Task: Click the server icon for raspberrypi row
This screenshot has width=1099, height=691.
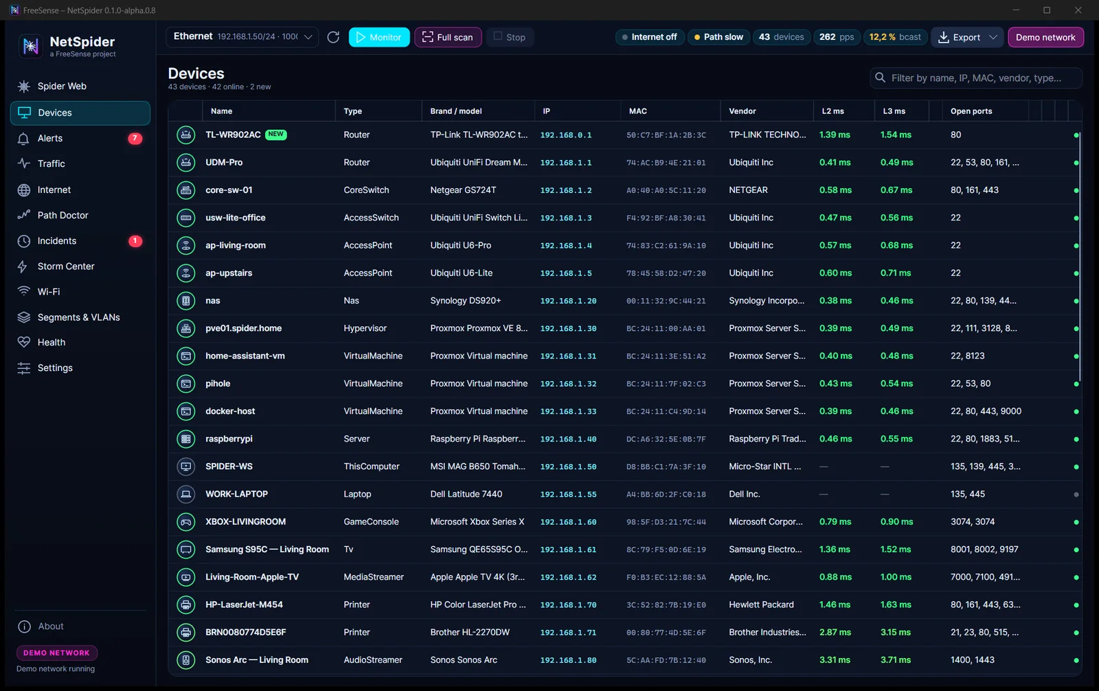Action: click(x=185, y=439)
